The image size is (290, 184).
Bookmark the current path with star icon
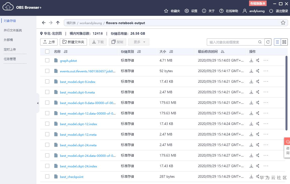coord(283,23)
